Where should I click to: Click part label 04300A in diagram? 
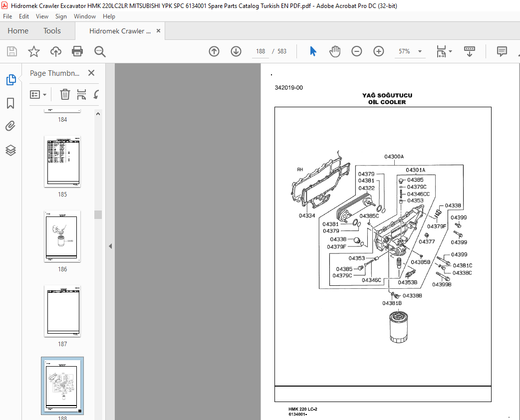point(394,157)
